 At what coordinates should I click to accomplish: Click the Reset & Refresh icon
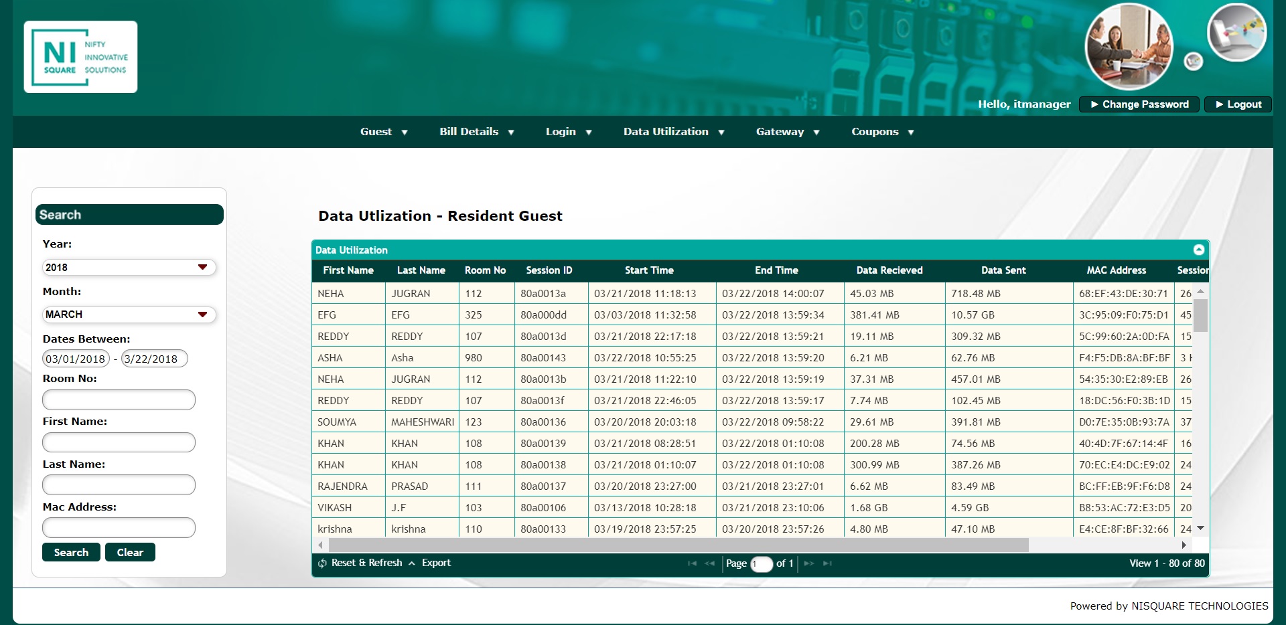point(323,563)
